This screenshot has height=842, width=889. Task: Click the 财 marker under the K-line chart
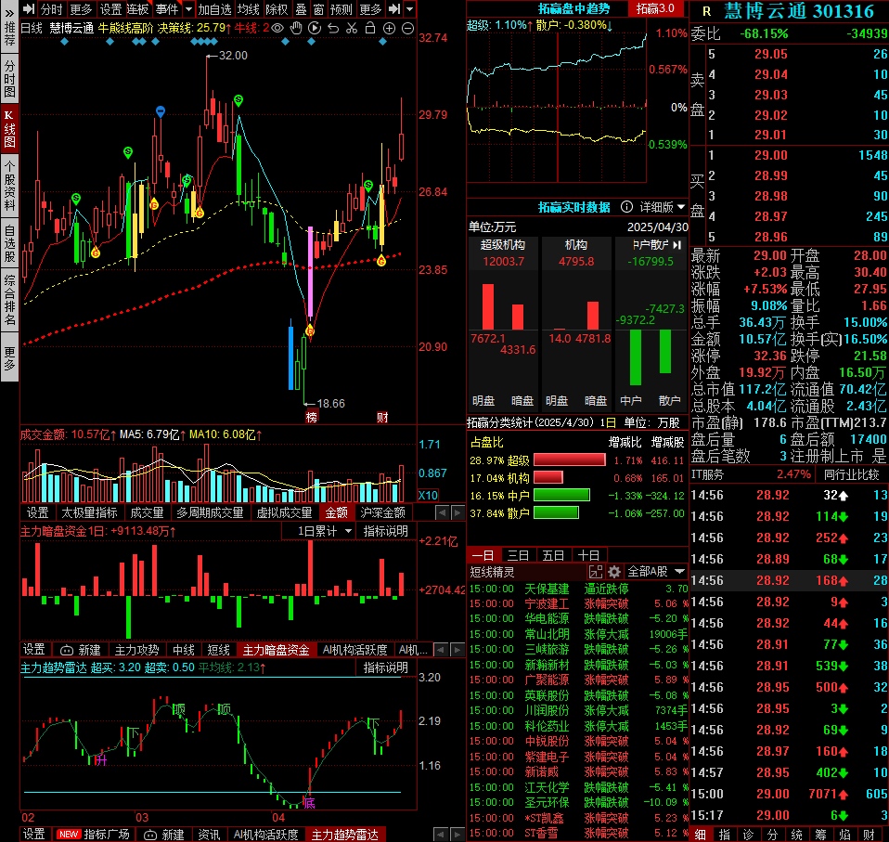(x=382, y=418)
